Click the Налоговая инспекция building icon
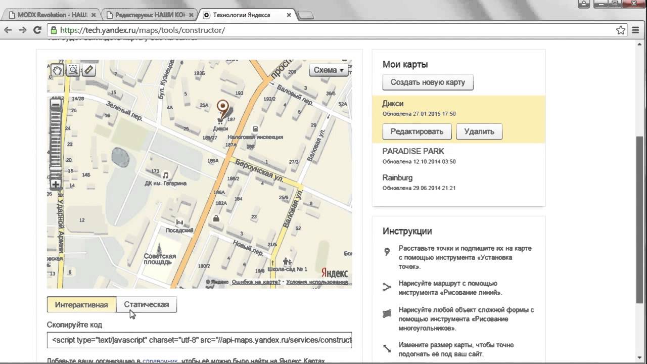This screenshot has width=647, height=364. pyautogui.click(x=255, y=129)
